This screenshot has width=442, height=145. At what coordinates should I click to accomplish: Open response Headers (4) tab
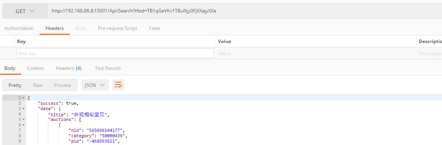(x=68, y=68)
